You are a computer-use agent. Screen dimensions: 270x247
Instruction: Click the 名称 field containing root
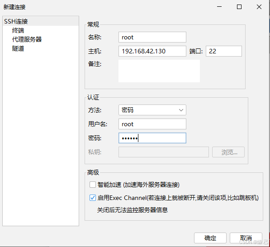[x=152, y=37]
